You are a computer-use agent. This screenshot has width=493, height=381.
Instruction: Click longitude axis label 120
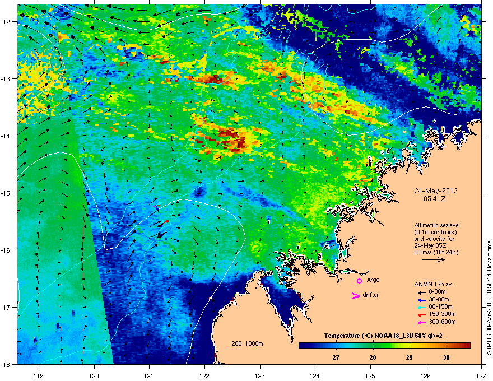tap(94, 376)
